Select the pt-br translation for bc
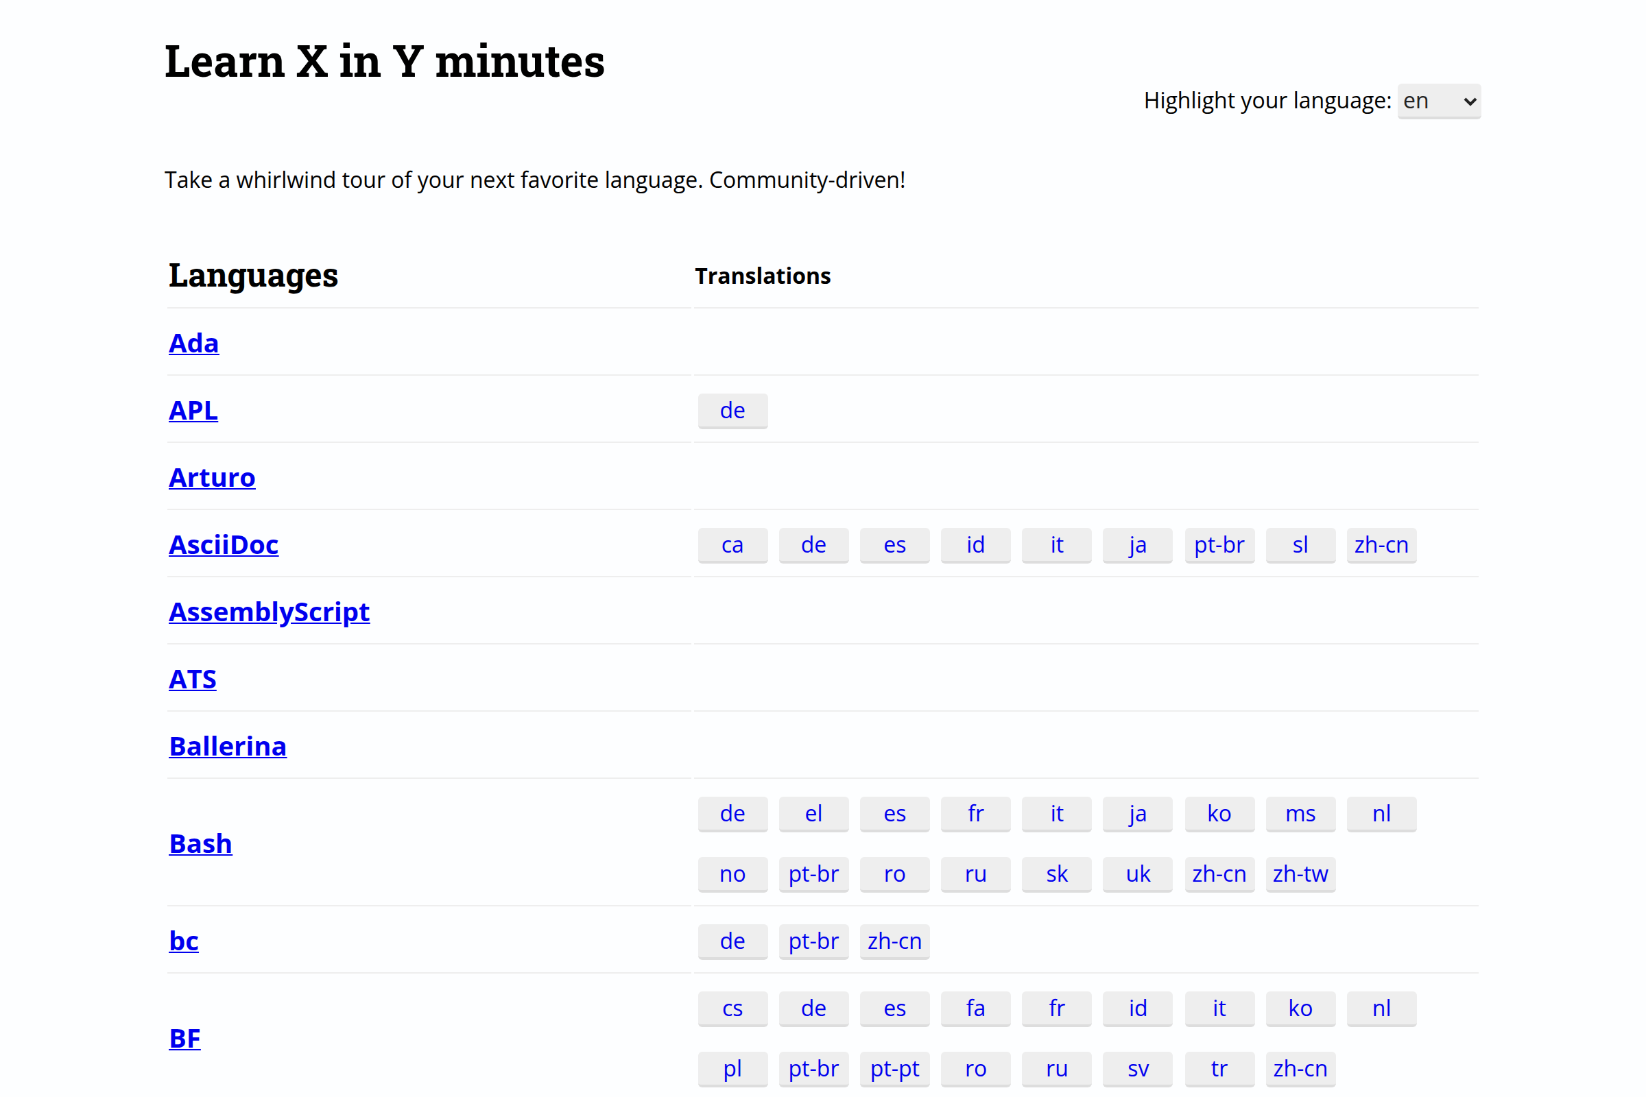This screenshot has height=1097, width=1646. click(x=814, y=941)
